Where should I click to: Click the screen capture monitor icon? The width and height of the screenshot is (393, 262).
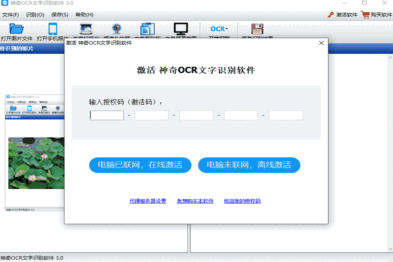(181, 29)
